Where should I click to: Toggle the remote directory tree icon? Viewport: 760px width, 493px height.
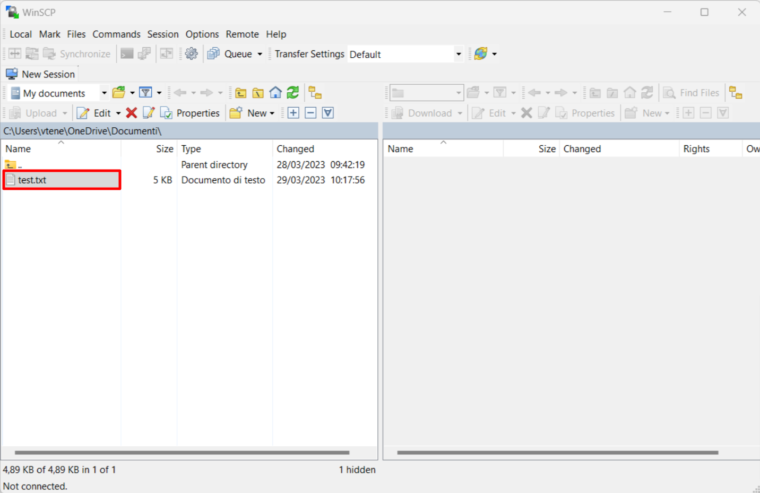pyautogui.click(x=736, y=93)
